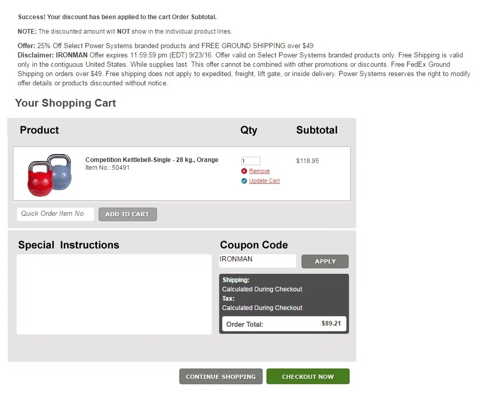Apply the coupon with the APPLY button

point(325,261)
